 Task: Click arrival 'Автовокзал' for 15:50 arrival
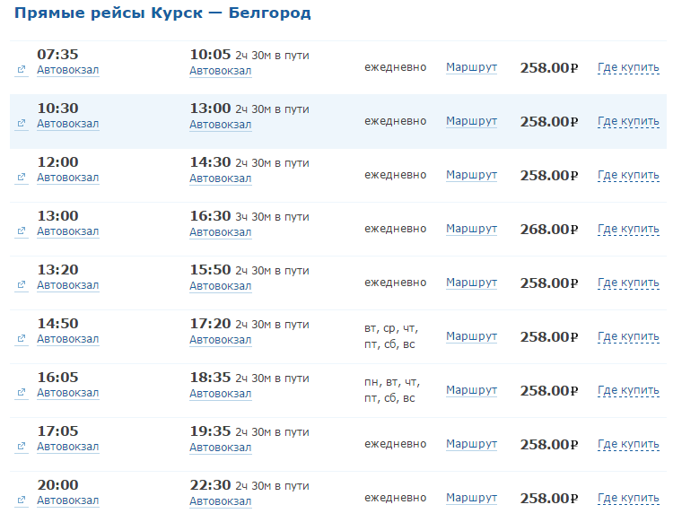[x=220, y=285]
